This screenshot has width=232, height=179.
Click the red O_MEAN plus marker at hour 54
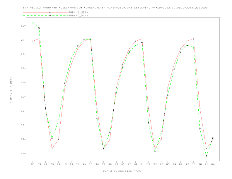tap(149, 109)
